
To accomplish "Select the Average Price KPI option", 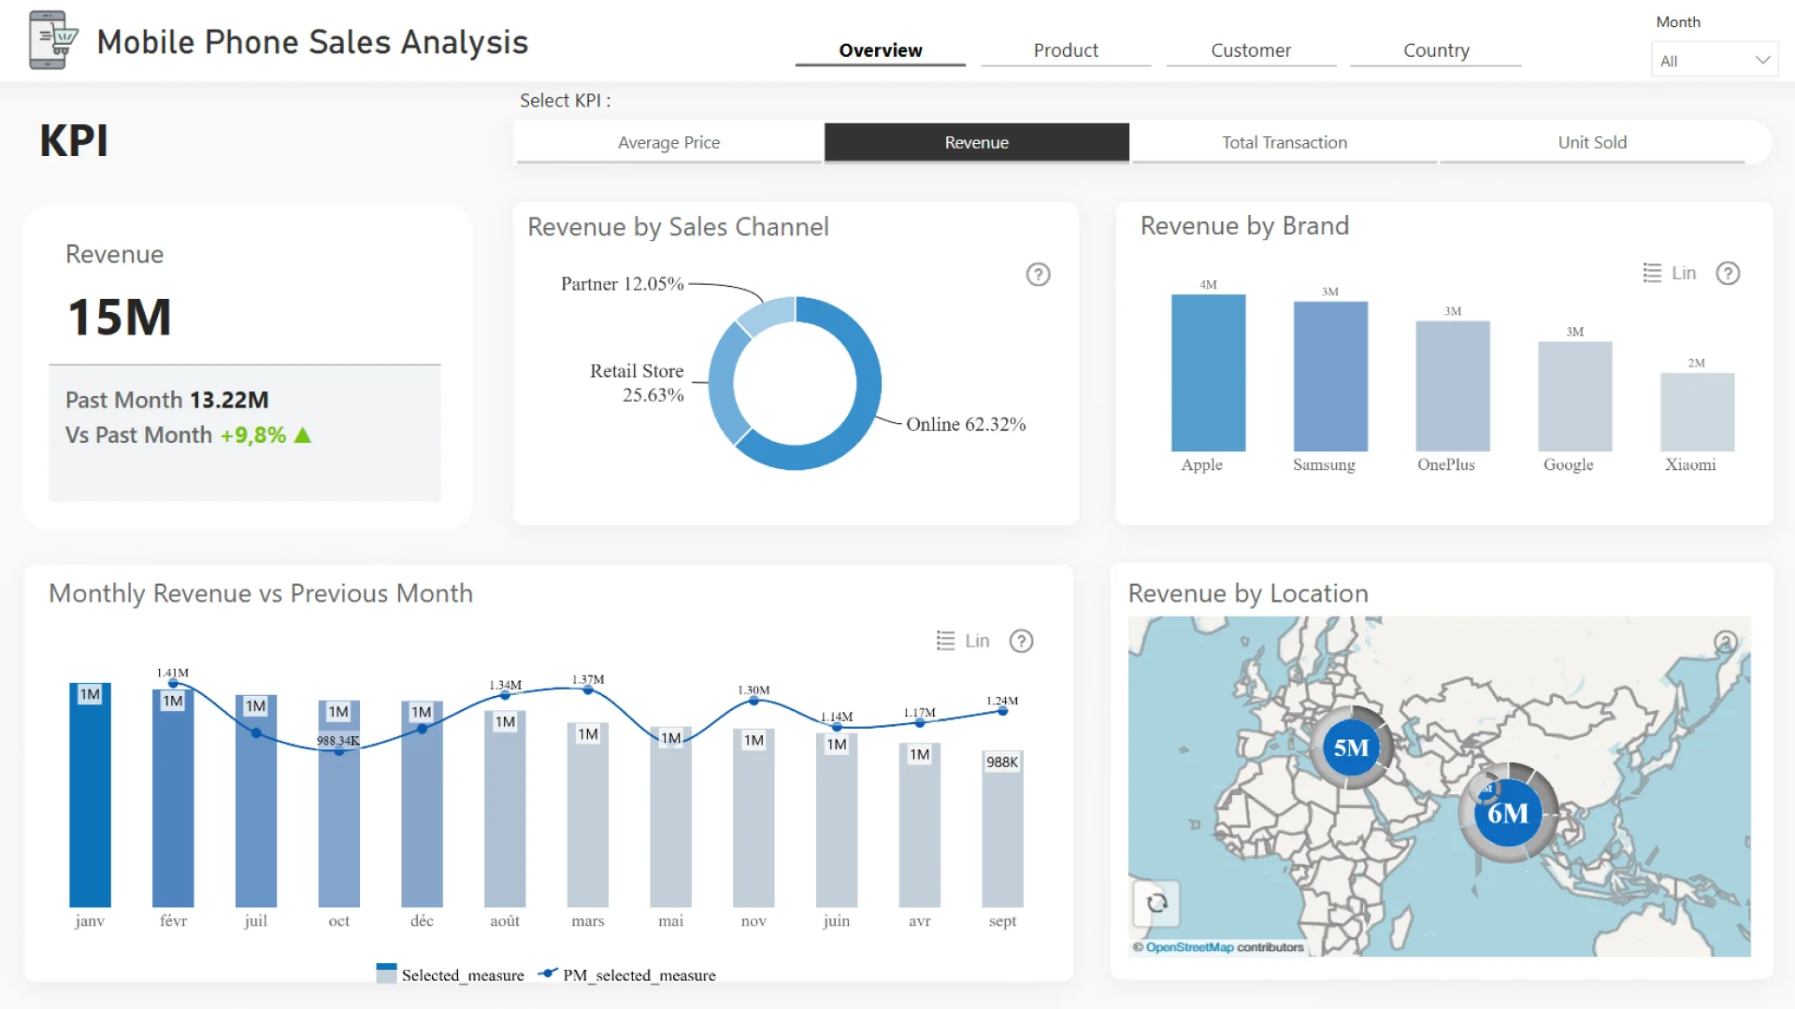I will tap(668, 142).
